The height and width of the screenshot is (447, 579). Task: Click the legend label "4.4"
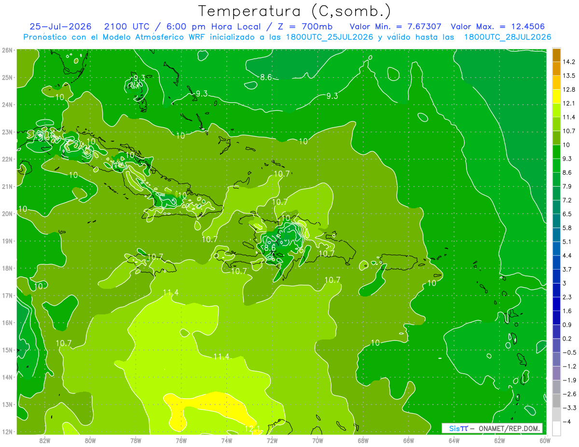[x=567, y=256]
